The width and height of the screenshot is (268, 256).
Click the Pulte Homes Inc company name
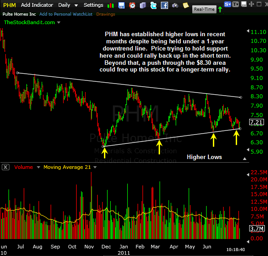(x=19, y=14)
